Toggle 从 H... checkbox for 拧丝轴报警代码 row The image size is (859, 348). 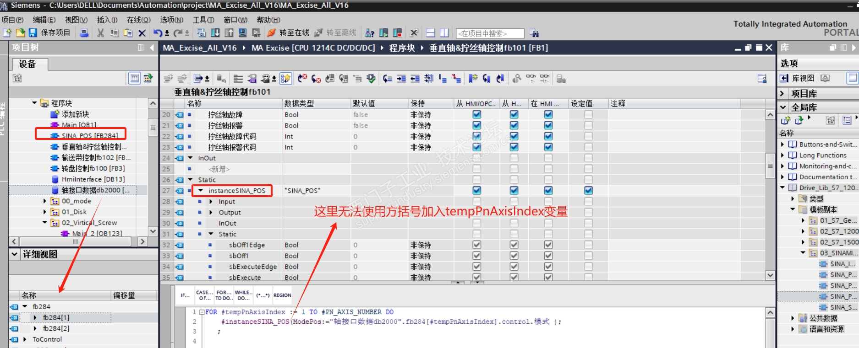(x=514, y=147)
